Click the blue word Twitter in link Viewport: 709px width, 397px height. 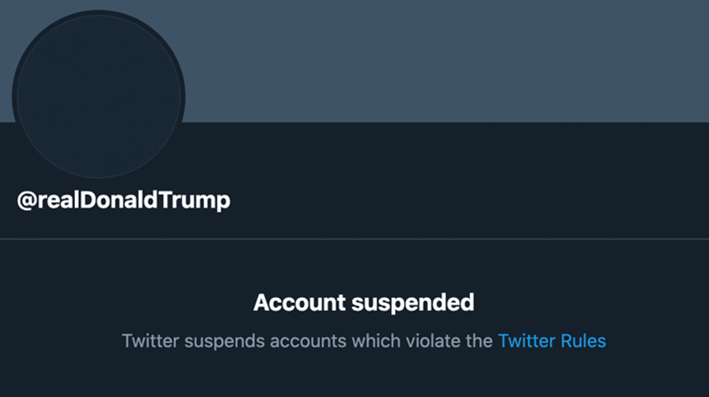(527, 341)
